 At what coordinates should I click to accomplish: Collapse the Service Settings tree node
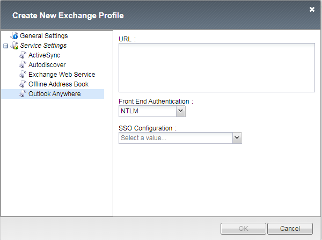click(5, 46)
